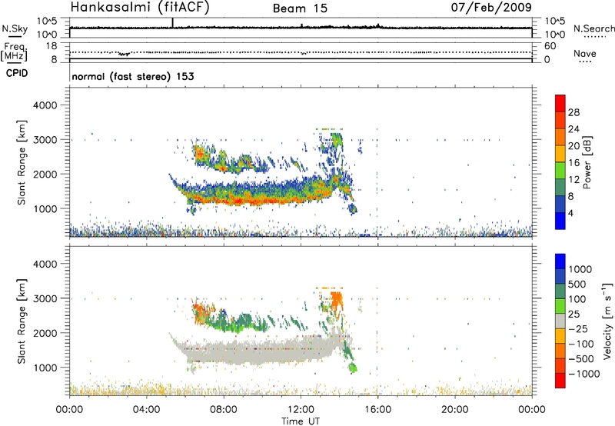Viewport: 615px width, 426px height.
Task: Pick the yellow -25 to -100 velocity swatch
Action: [560, 336]
